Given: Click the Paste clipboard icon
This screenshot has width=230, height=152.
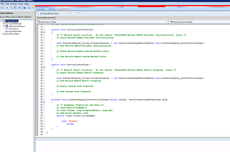Looking at the screenshot, I should (x=15, y=7).
